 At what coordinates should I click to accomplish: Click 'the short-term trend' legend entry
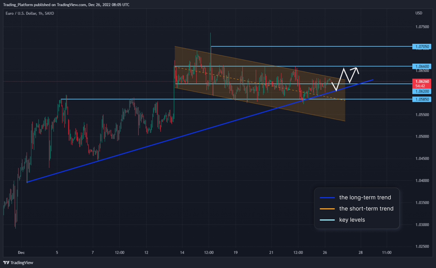pyautogui.click(x=366, y=209)
